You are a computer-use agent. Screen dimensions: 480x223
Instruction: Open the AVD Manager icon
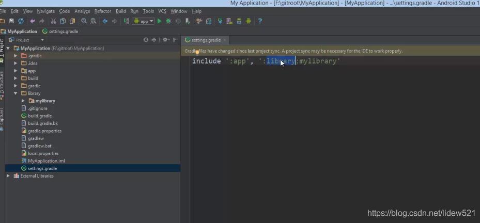[x=229, y=21]
